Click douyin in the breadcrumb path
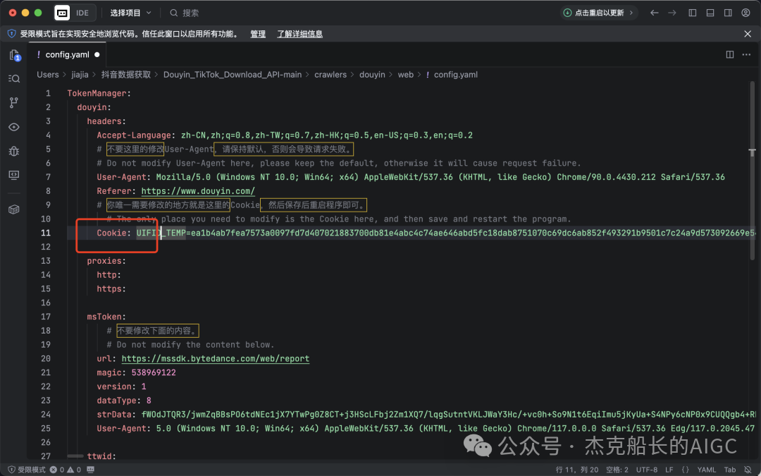761x476 pixels. (372, 74)
